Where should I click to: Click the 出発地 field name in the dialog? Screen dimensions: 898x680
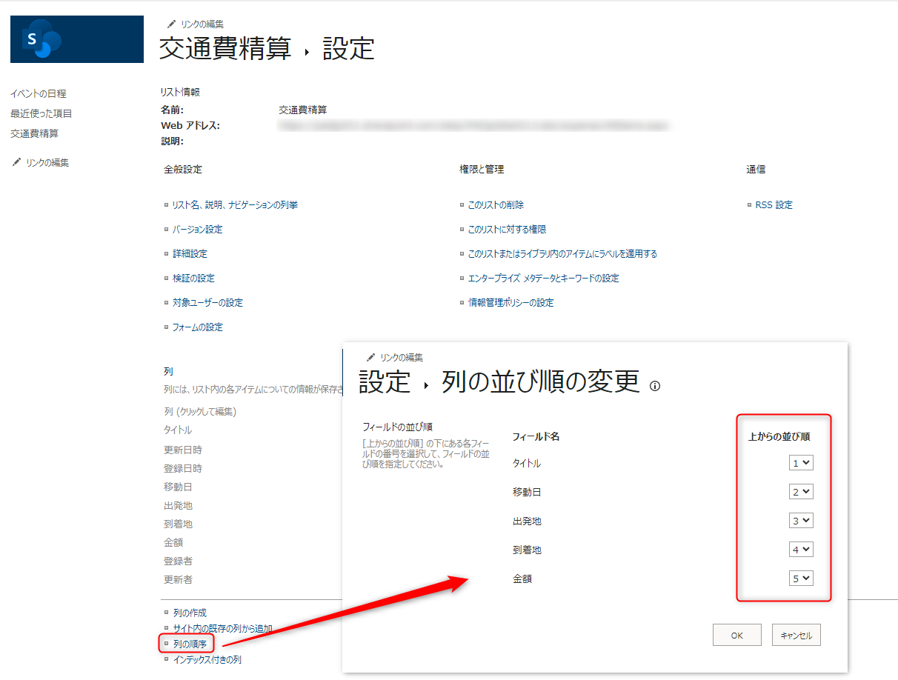pos(527,521)
